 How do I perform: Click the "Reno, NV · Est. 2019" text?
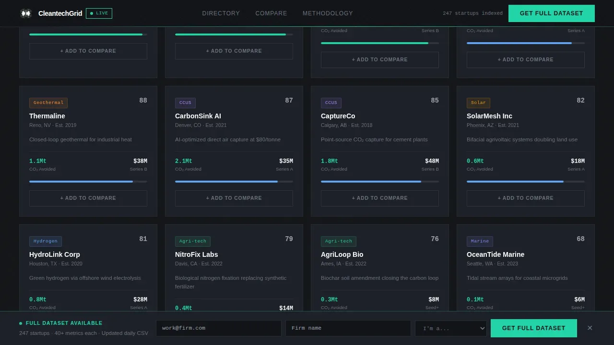tap(53, 126)
